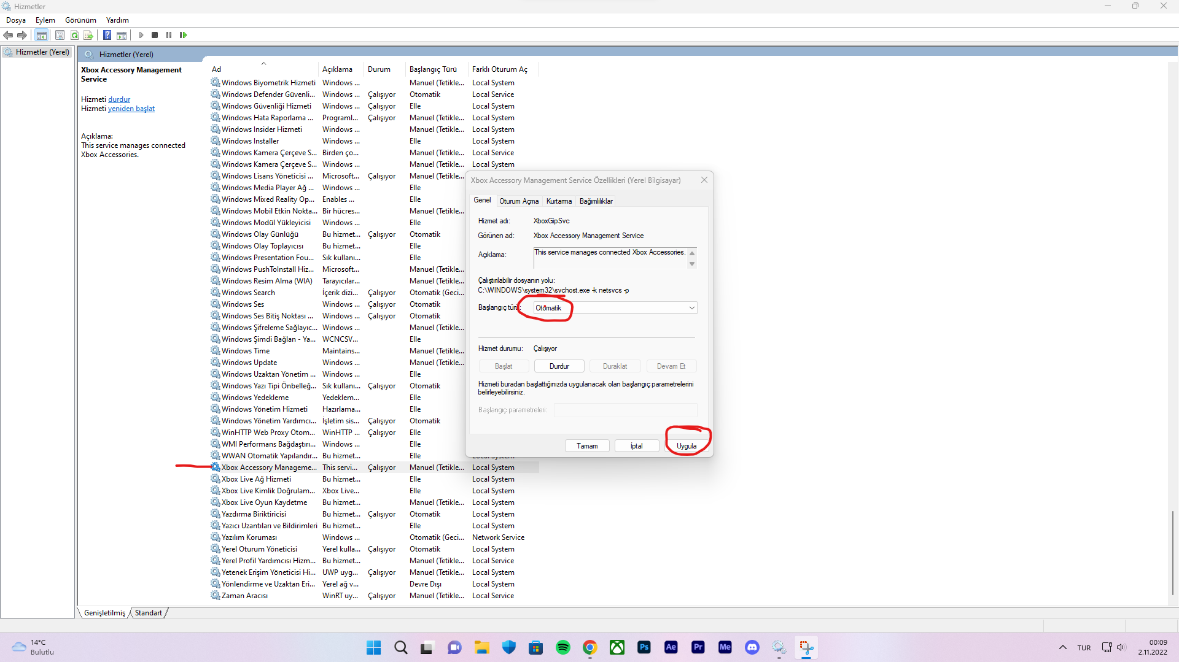Image resolution: width=1179 pixels, height=662 pixels.
Task: Click the 'durdur' link to stop the service
Action: [119, 99]
